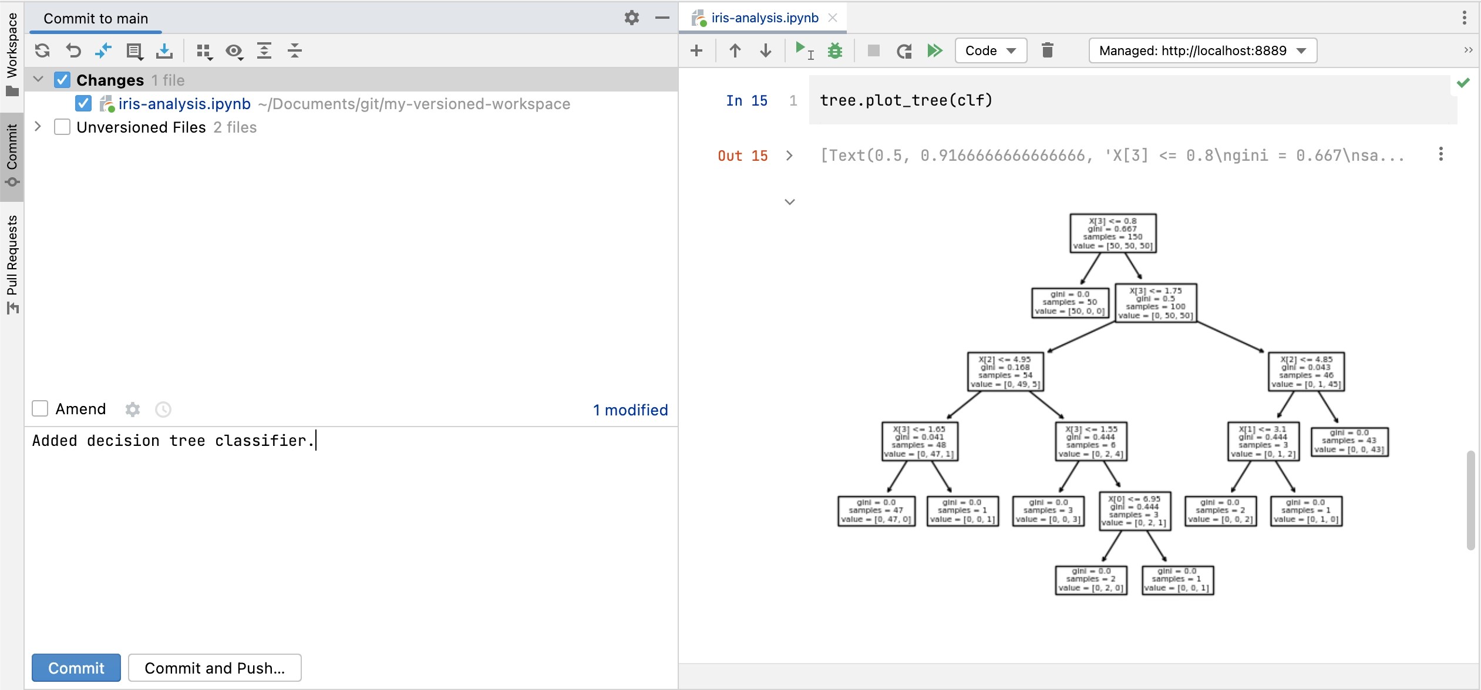Restart the Jupyter kernel
This screenshot has width=1481, height=690.
tap(904, 50)
